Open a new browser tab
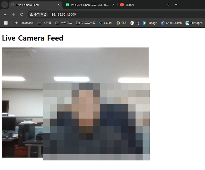205x170 pixels. pos(176,5)
